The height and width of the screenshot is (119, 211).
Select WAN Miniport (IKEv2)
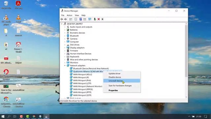[82, 74]
